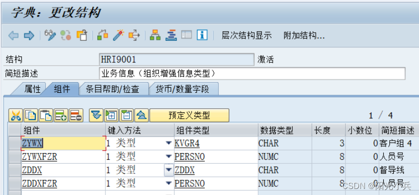This screenshot has height=195, width=419.
Task: Click the collapse include icon with minus
Action: point(127,115)
